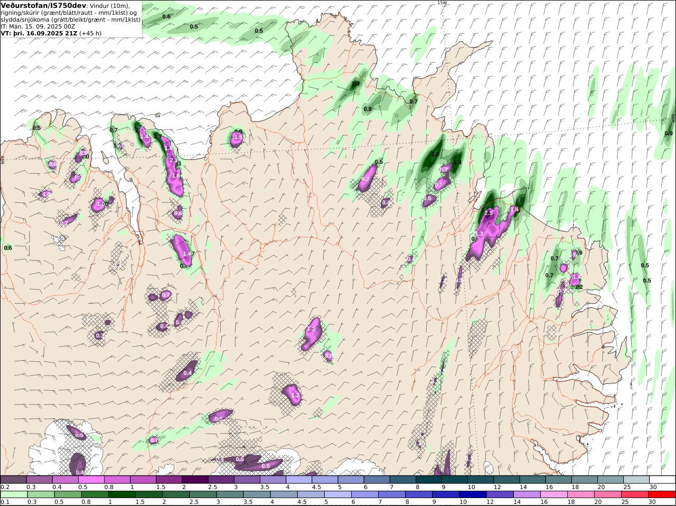The width and height of the screenshot is (676, 506).
Task: Select upper legend pink swatch between 0.5 and 0.8
Action: click(x=91, y=480)
